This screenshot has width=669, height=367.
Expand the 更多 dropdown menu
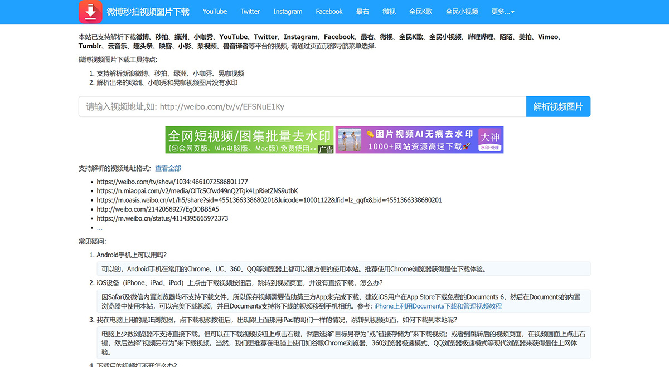tap(502, 11)
